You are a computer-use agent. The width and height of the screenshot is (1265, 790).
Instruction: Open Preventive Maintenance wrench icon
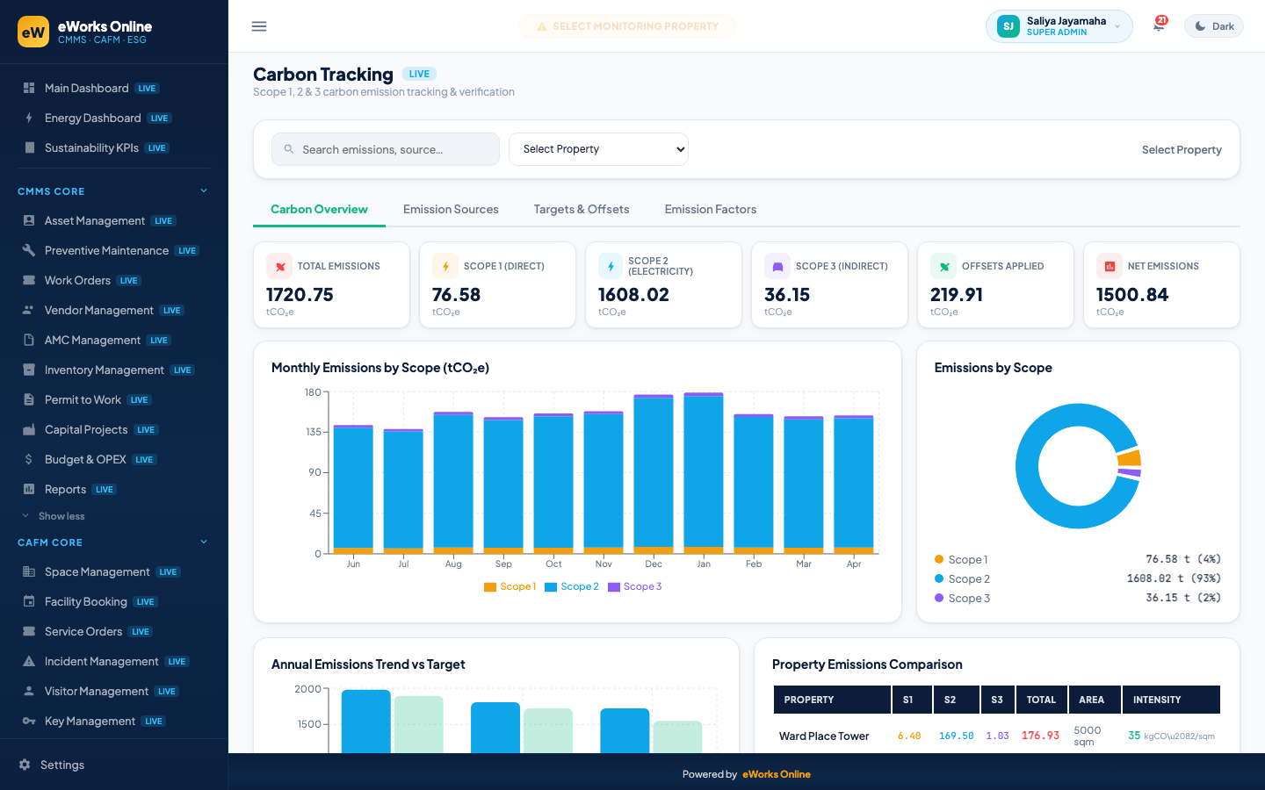point(29,250)
